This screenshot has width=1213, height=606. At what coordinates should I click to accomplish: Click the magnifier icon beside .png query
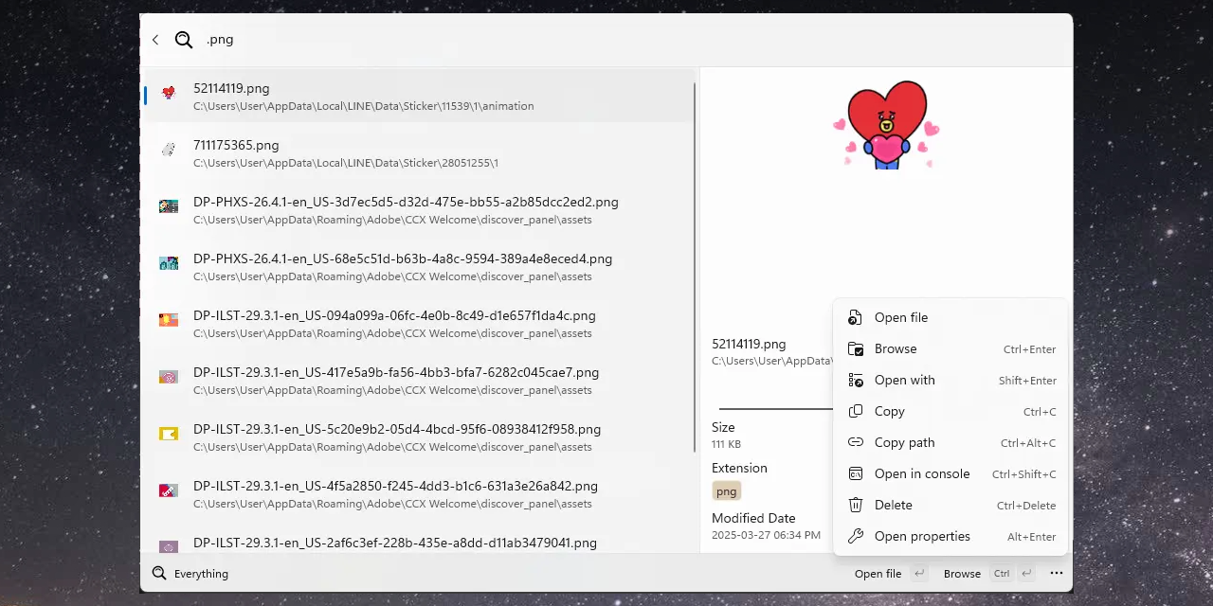tap(184, 40)
